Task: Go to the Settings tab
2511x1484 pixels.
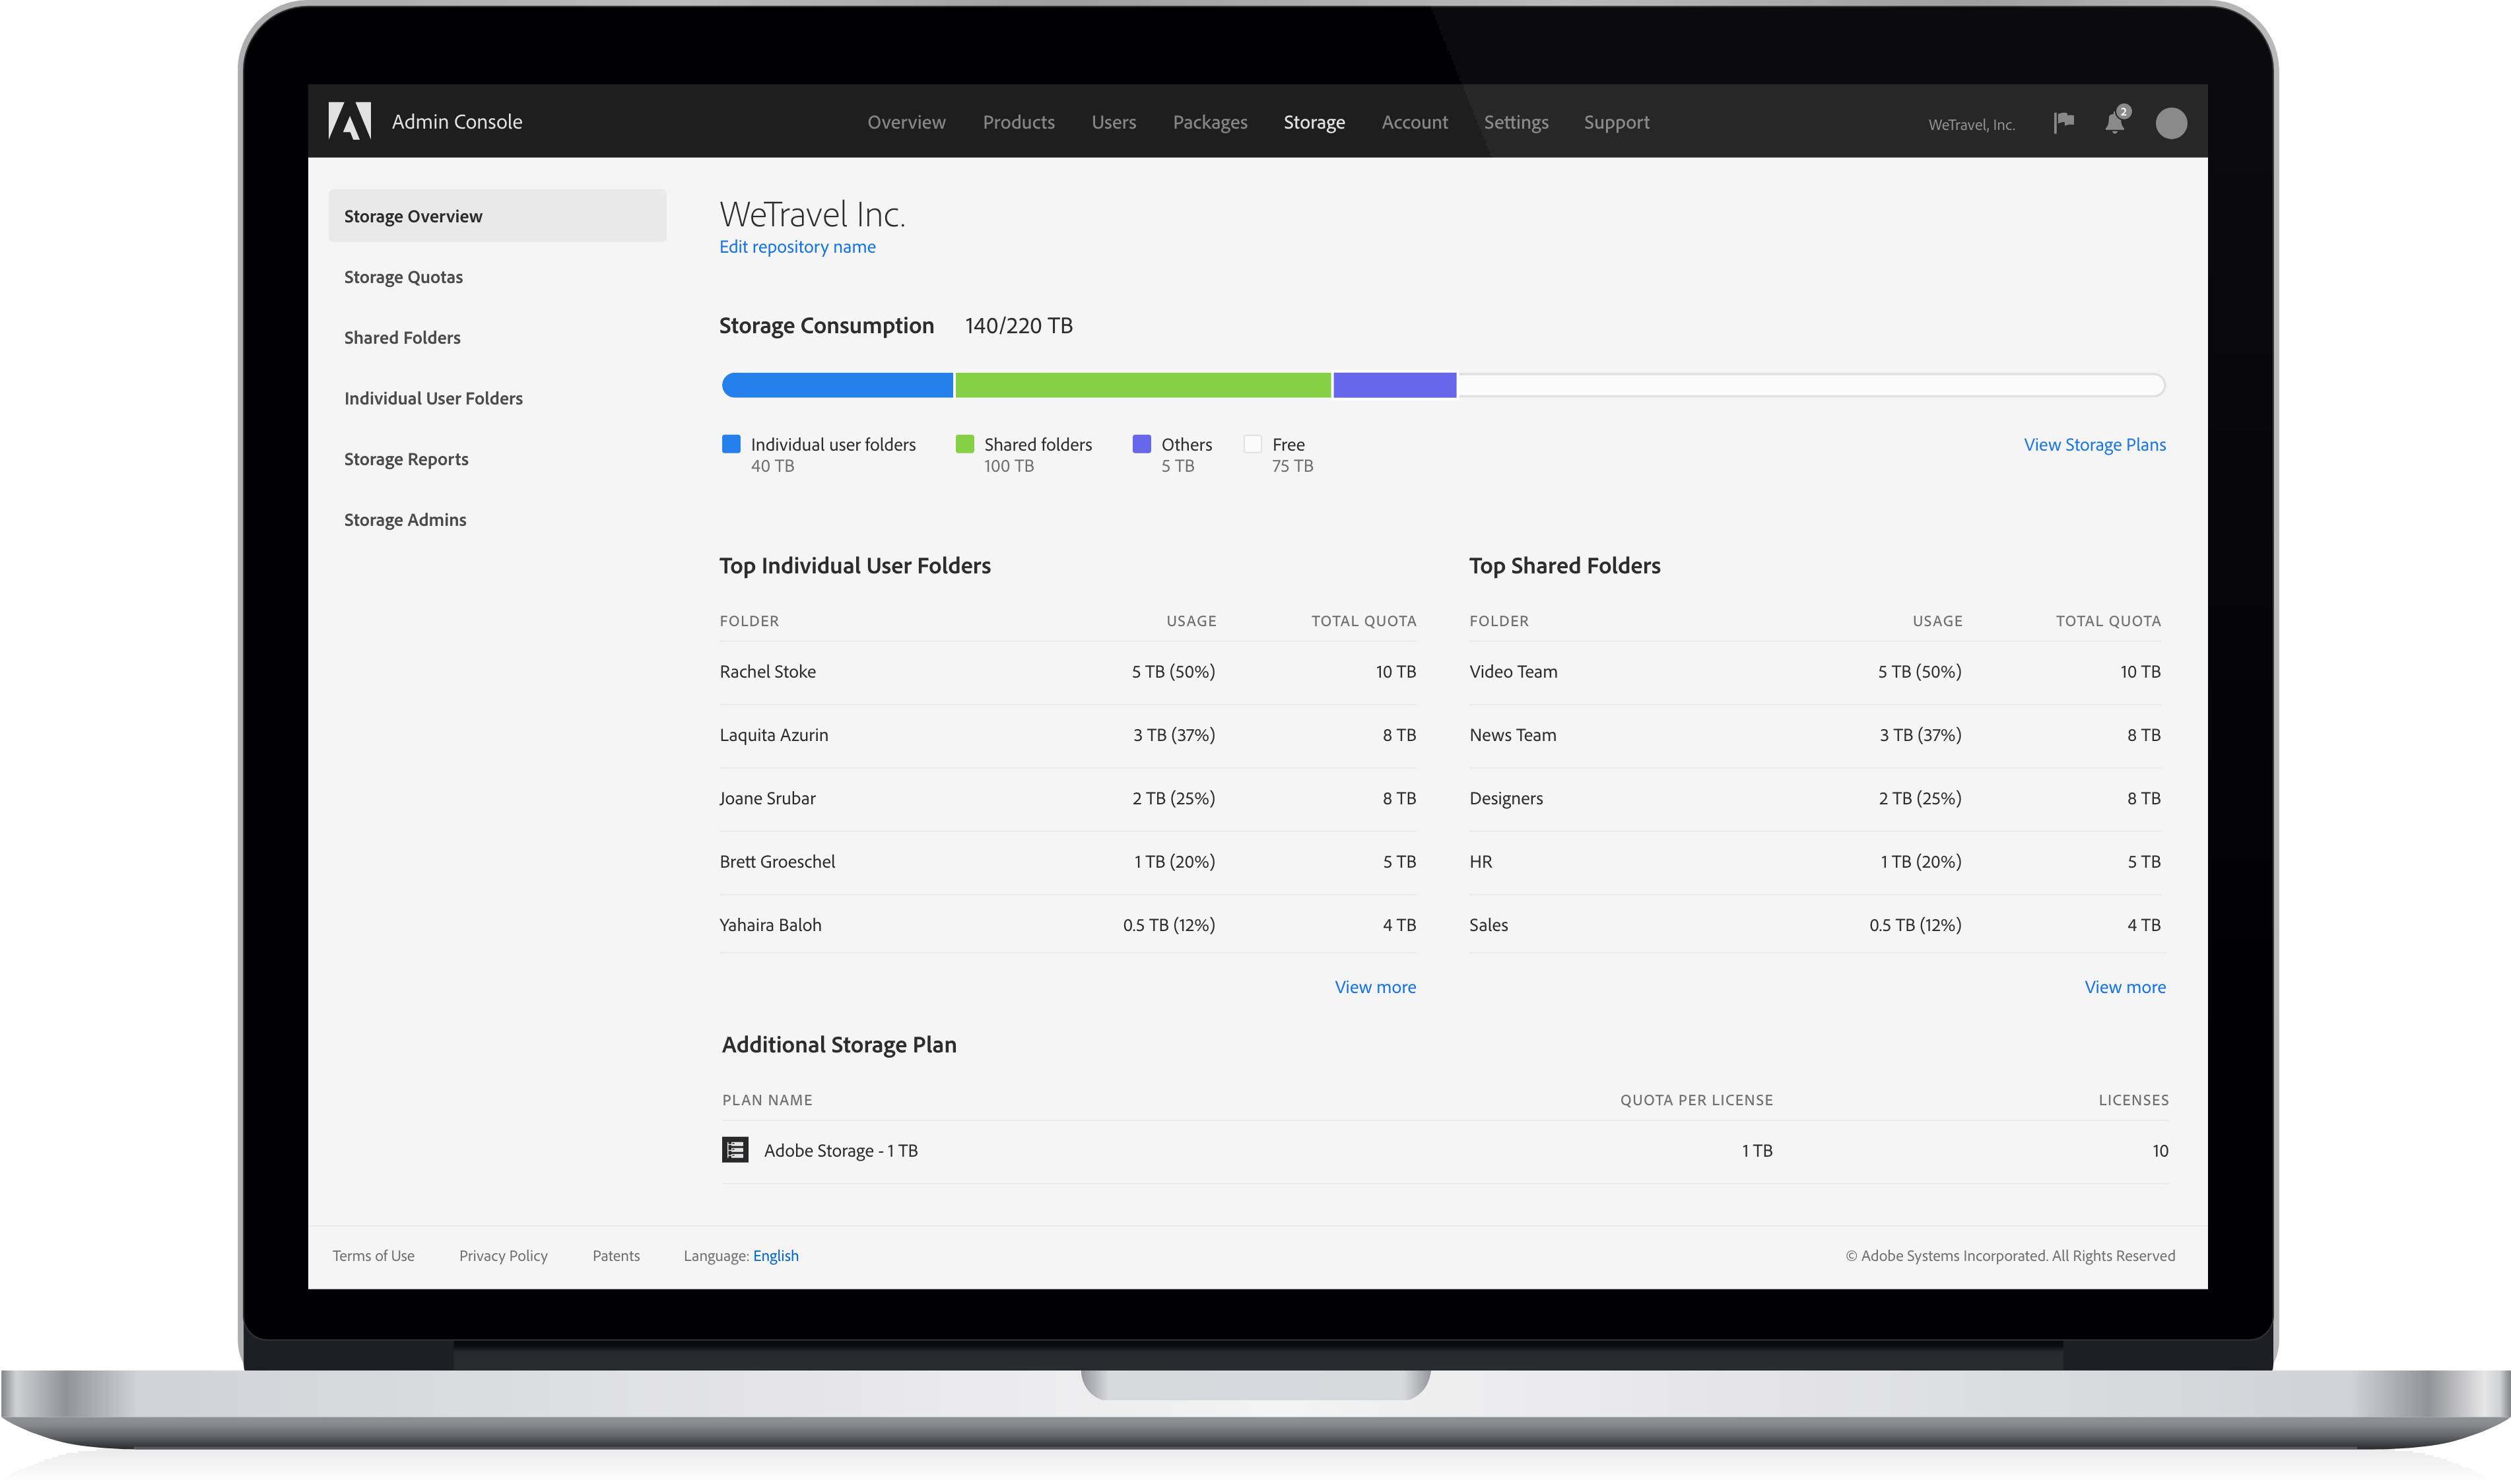Action: pos(1516,122)
